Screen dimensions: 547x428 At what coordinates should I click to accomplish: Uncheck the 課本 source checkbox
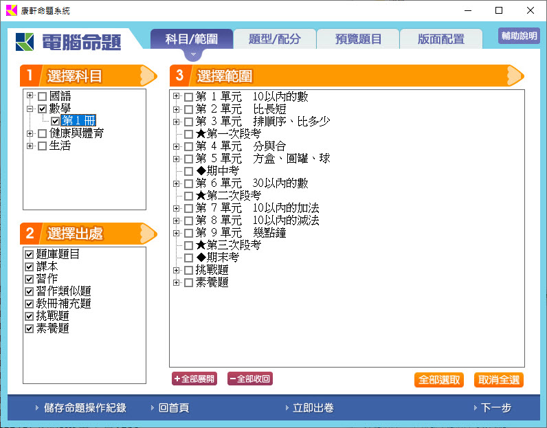[29, 267]
